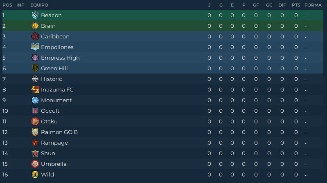
Task: Click the Umbrella team crest icon
Action: coord(35,164)
